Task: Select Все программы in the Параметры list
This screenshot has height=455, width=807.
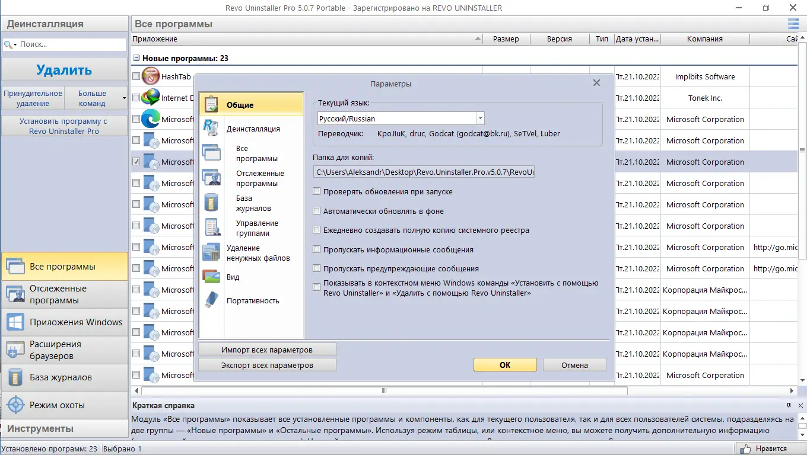Action: click(x=256, y=153)
